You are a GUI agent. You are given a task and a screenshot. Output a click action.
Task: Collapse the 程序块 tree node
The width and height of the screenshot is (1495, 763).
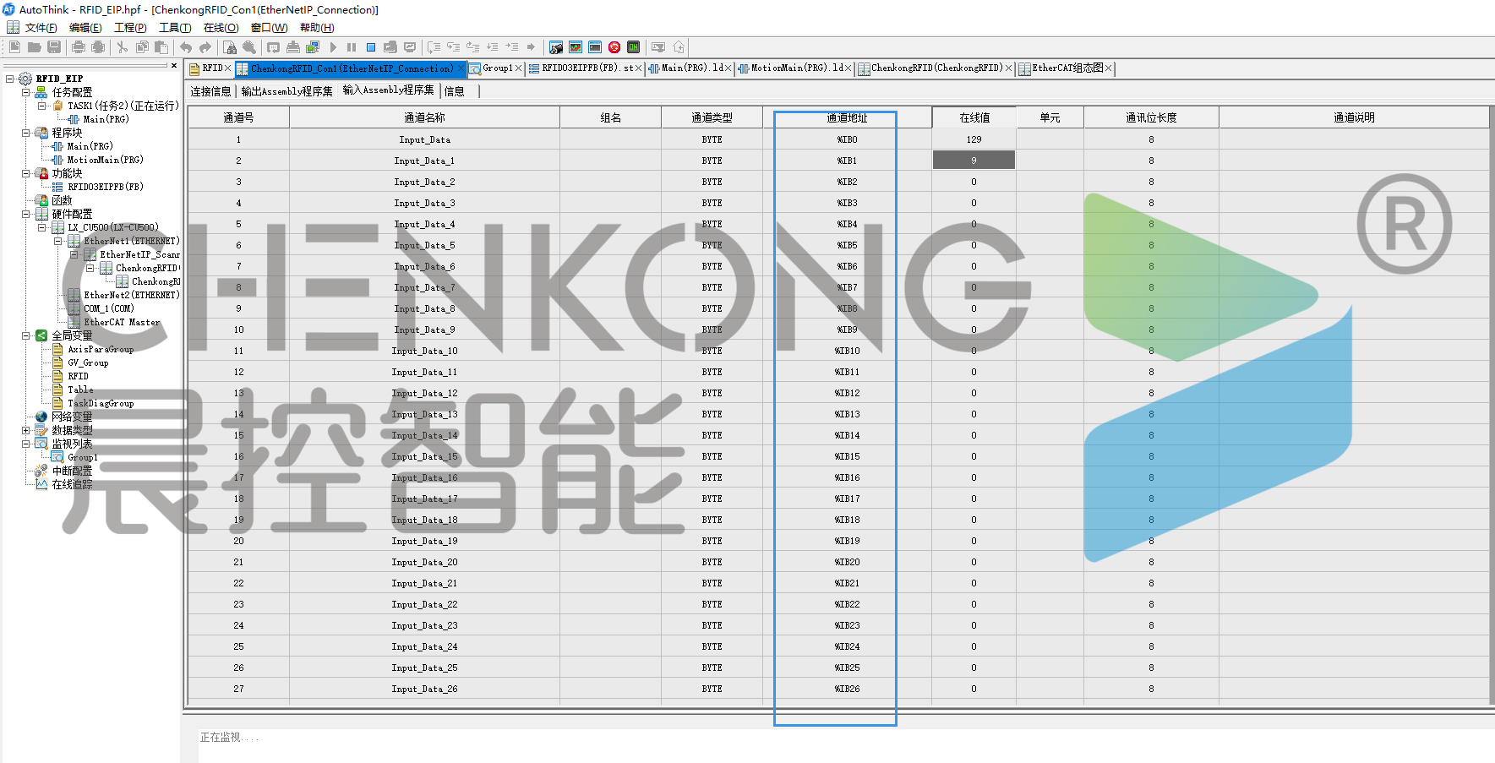coord(26,133)
